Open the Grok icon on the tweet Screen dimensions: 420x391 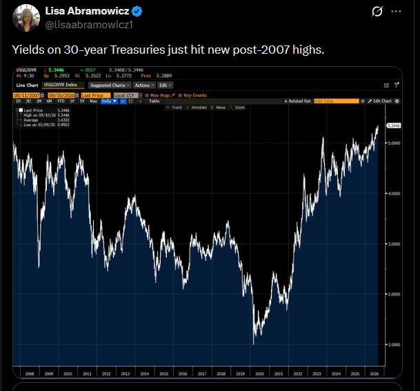[377, 11]
